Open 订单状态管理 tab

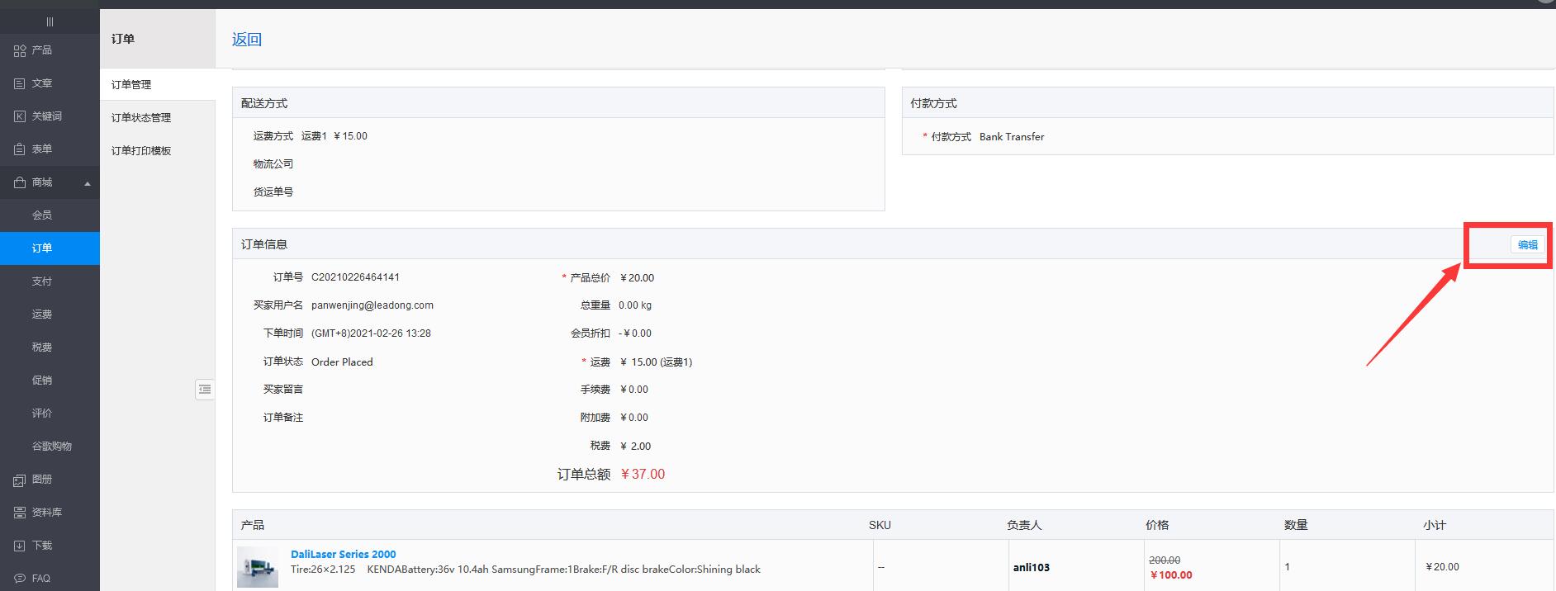141,118
